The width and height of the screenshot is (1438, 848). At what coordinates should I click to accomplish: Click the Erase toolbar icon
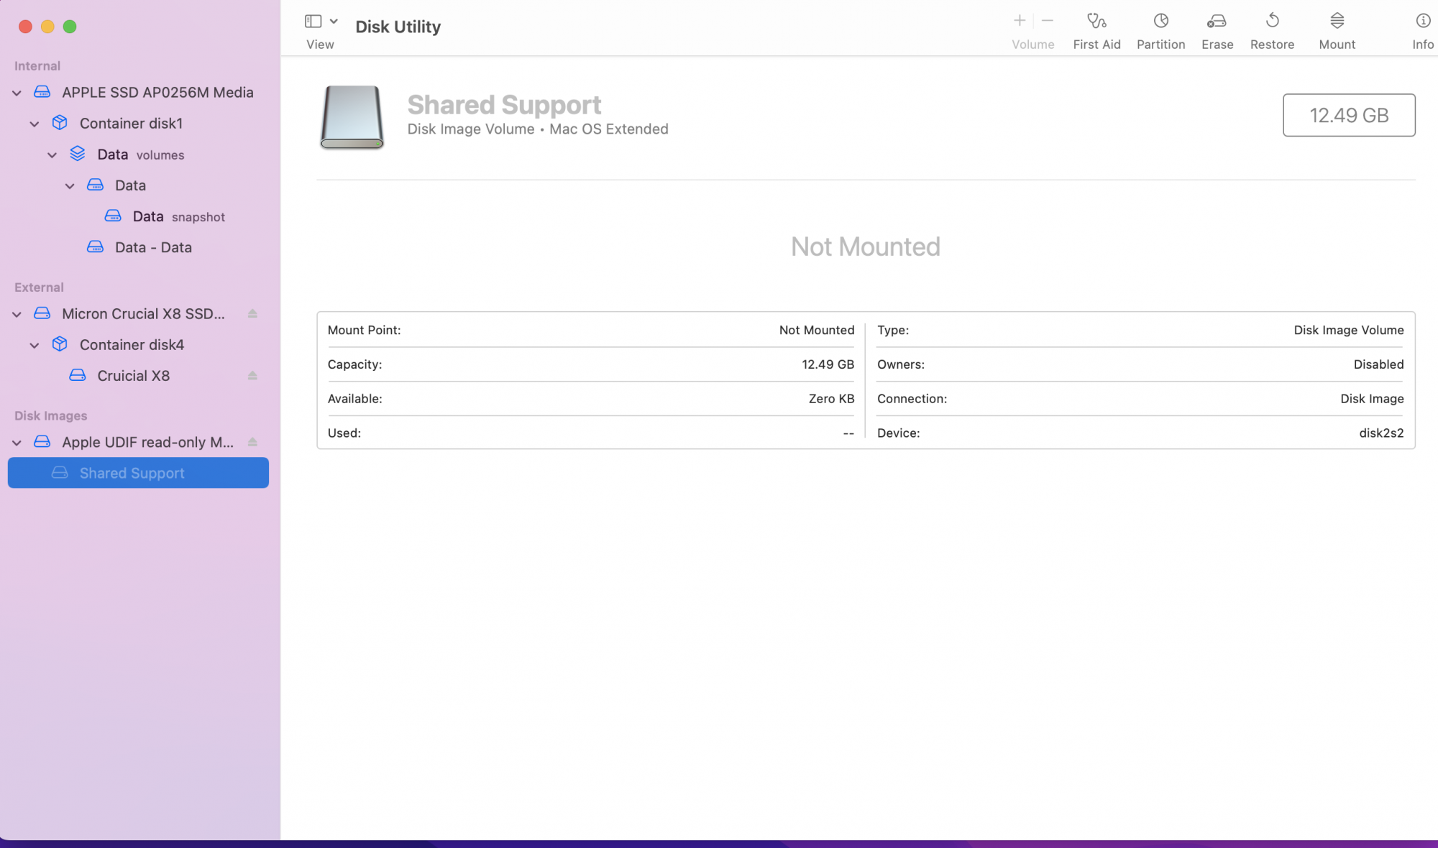coord(1217,22)
